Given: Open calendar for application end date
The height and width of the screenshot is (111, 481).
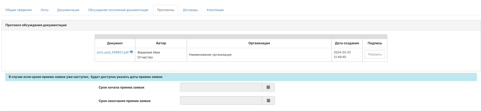Looking at the screenshot, I should tap(268, 100).
